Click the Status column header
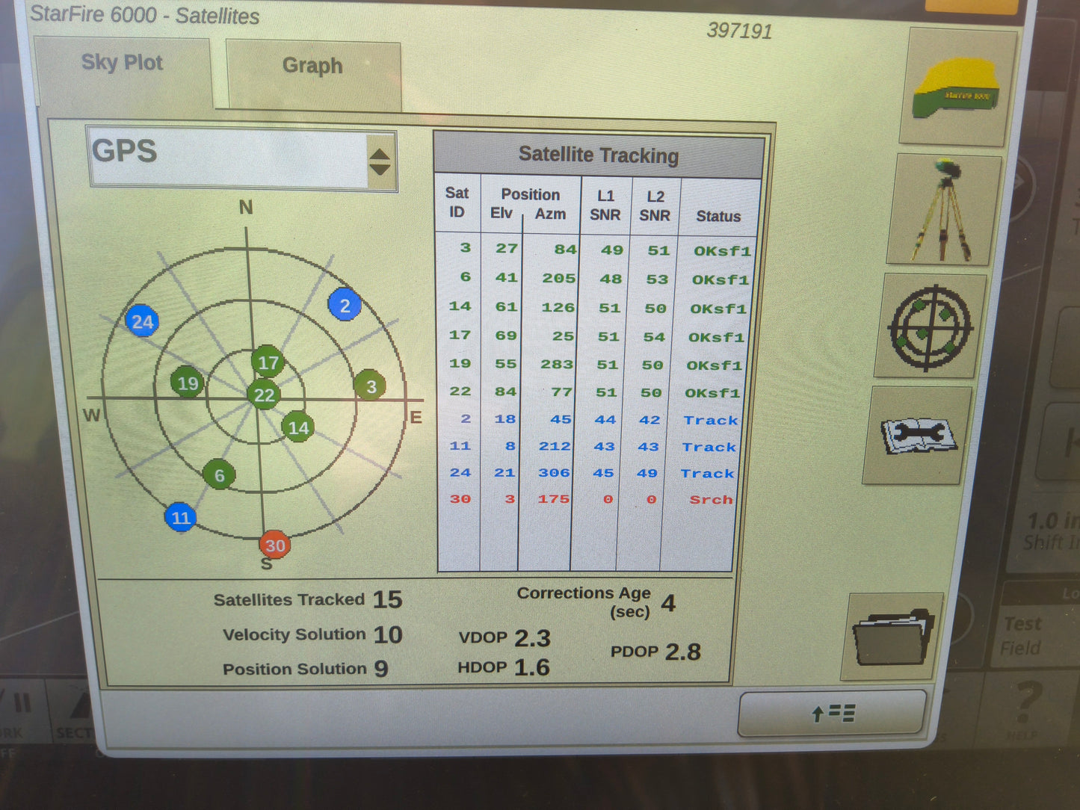The image size is (1080, 810). (718, 216)
